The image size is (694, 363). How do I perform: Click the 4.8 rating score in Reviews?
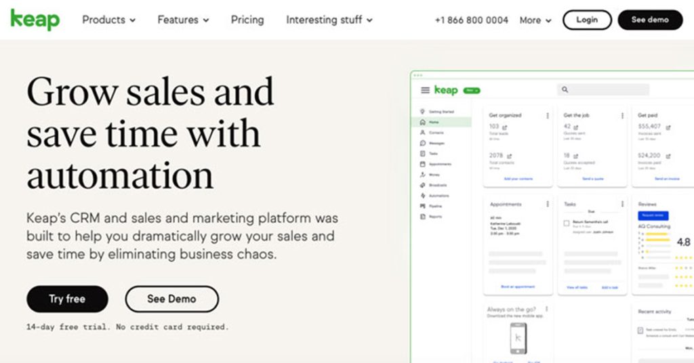coord(683,242)
